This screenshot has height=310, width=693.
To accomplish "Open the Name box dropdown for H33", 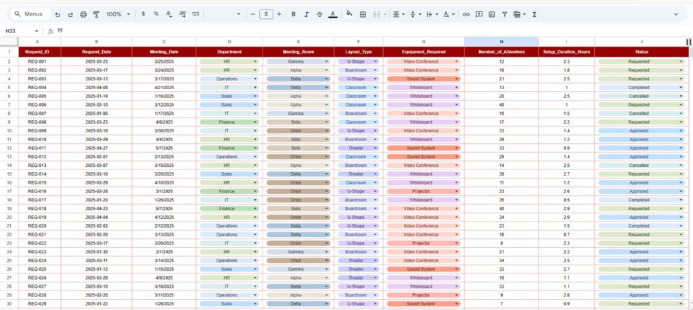I will 37,31.
